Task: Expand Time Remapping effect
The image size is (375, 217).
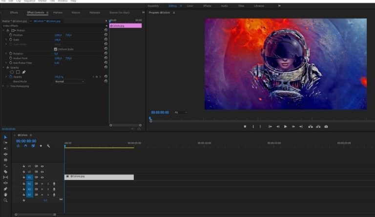Action: tap(3, 86)
